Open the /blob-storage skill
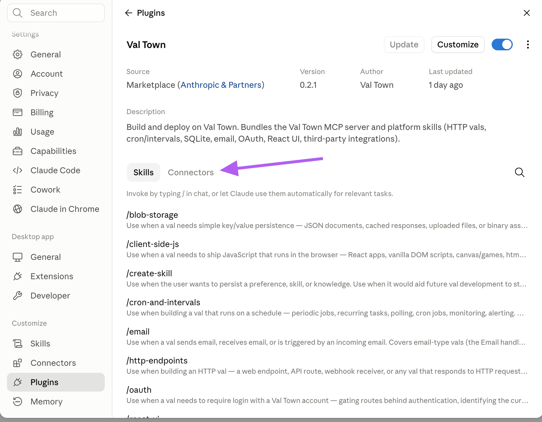The height and width of the screenshot is (422, 542). [x=327, y=220]
